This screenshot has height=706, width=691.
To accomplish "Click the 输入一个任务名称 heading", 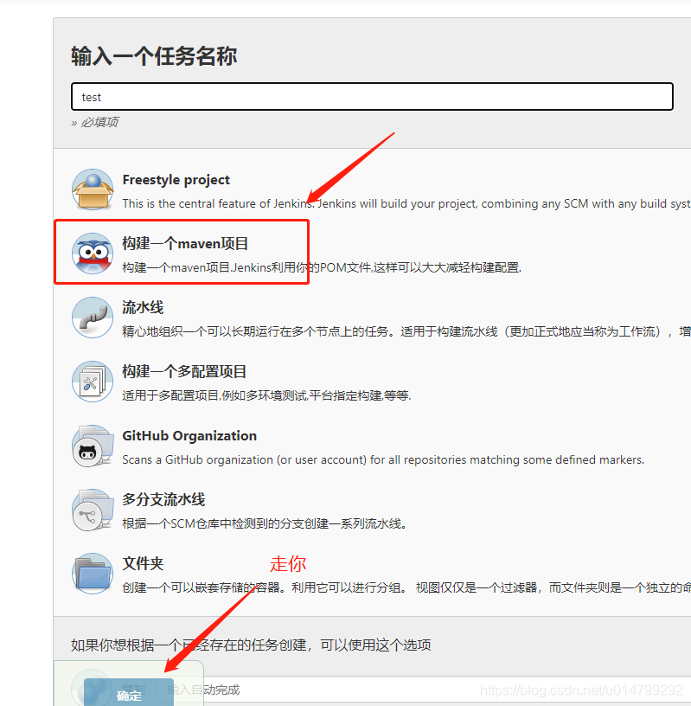I will pos(154,56).
